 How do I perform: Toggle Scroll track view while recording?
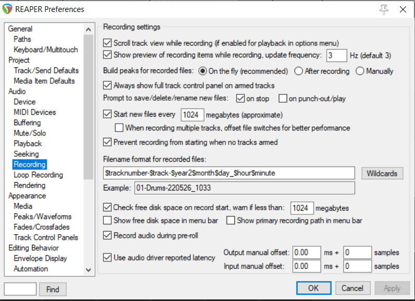108,43
